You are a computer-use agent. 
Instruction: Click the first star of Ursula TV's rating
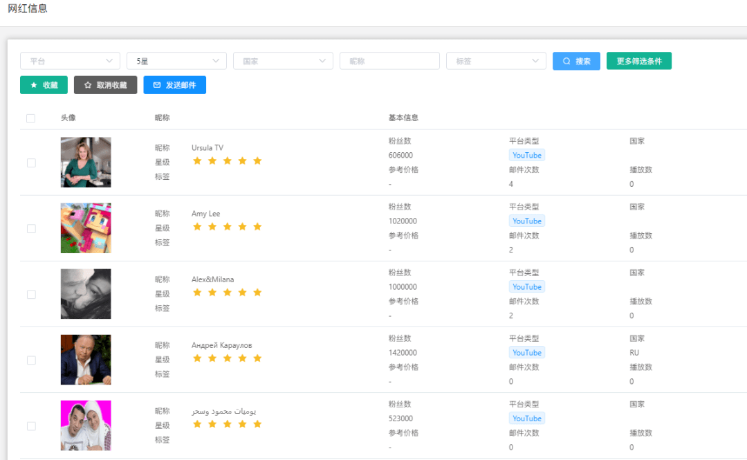tap(197, 161)
